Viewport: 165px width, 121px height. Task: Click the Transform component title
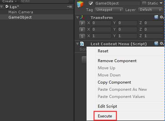point(102,18)
